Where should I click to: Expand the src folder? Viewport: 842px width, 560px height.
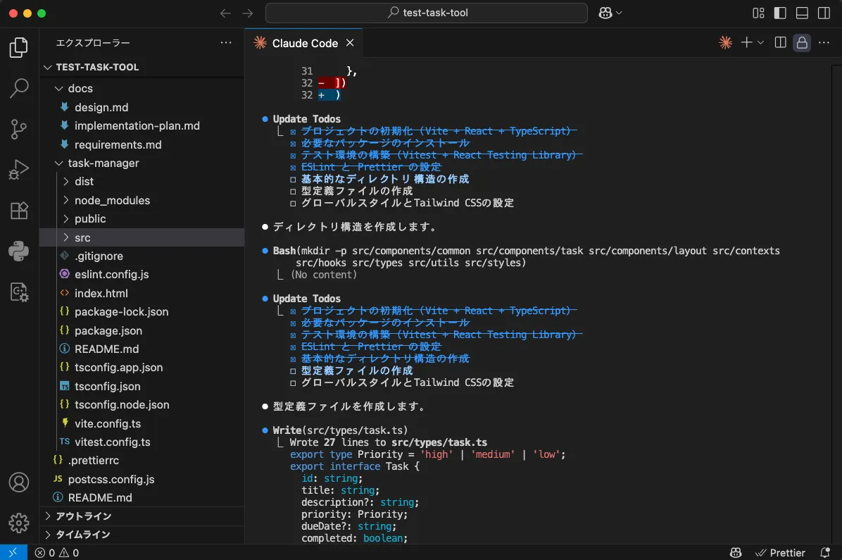(82, 237)
